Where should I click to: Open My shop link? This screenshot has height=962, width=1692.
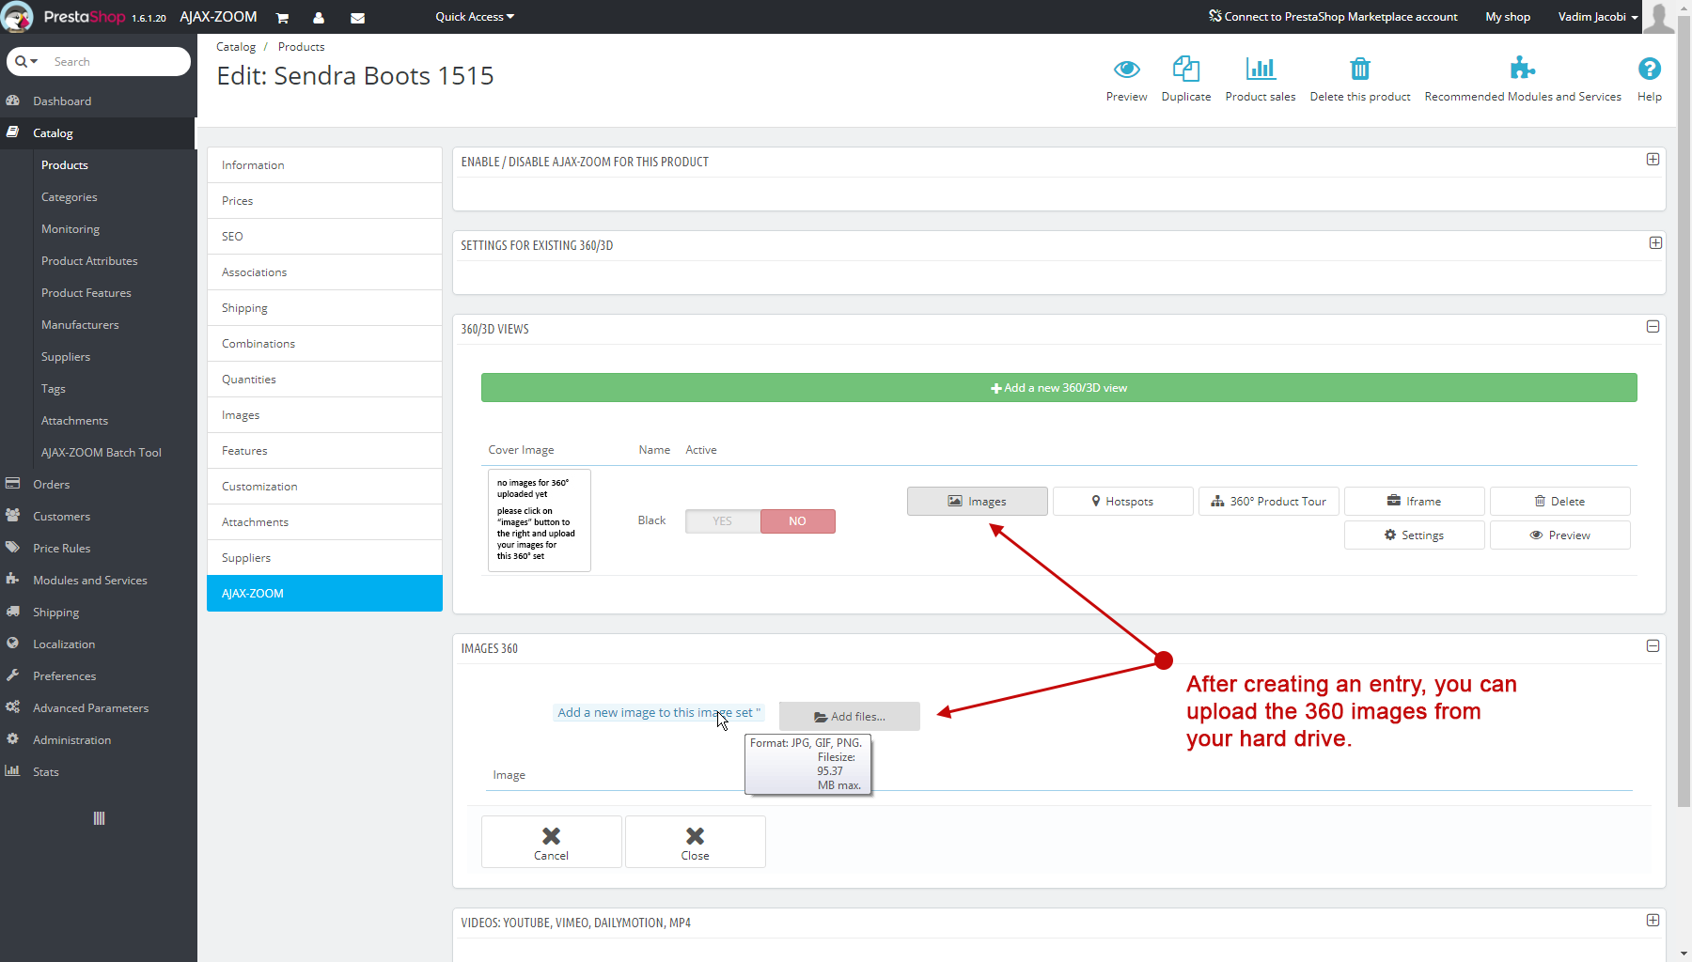tap(1508, 17)
